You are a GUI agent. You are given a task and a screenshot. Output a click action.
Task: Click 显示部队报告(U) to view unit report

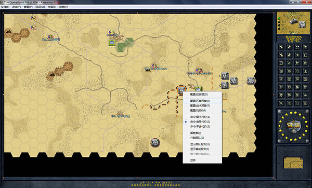200,144
